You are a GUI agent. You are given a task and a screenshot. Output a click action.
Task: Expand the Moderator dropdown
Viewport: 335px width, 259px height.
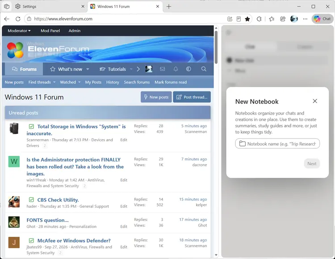pos(19,31)
